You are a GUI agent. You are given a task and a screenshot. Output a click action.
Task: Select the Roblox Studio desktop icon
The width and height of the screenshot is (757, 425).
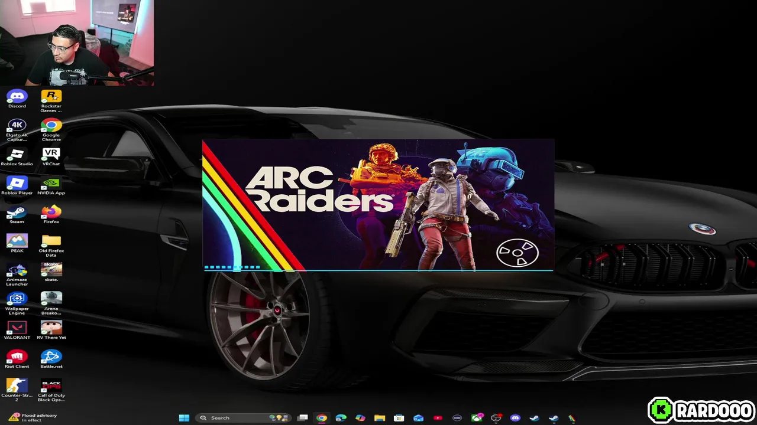(17, 157)
